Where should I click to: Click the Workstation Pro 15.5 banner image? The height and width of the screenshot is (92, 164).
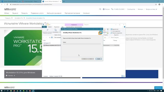[x=23, y=48]
